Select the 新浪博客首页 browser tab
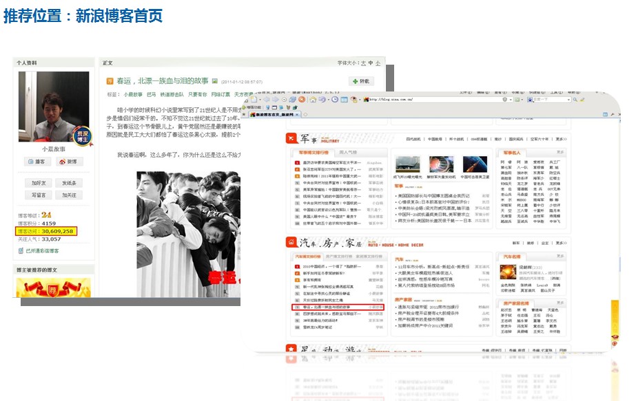Screen dimensions: 636x401 pyautogui.click(x=275, y=115)
